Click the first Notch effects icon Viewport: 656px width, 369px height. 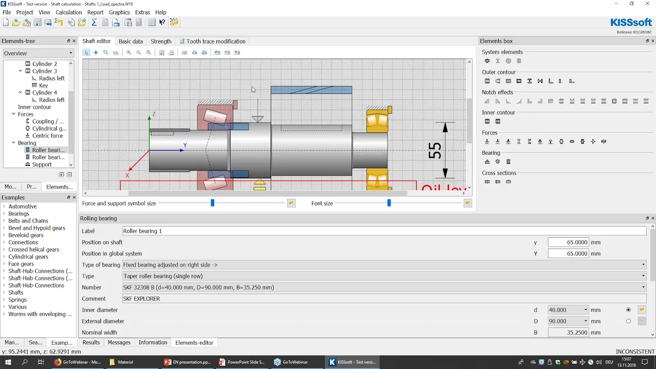click(x=487, y=101)
